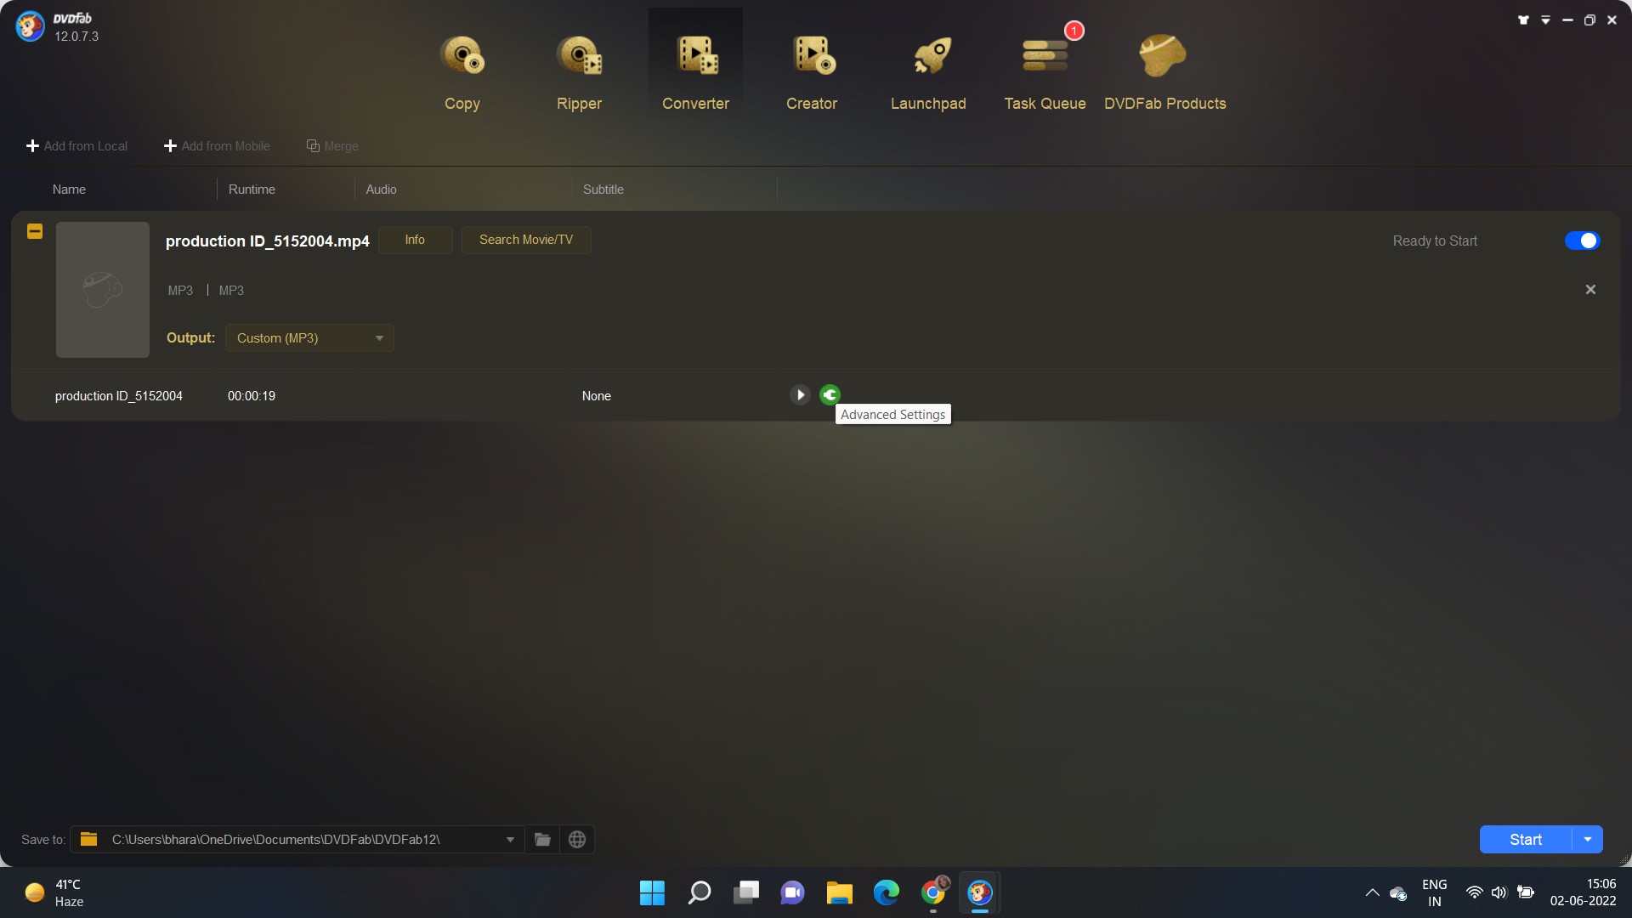The height and width of the screenshot is (918, 1632).
Task: Click the Search Movie/TV button
Action: click(x=525, y=240)
